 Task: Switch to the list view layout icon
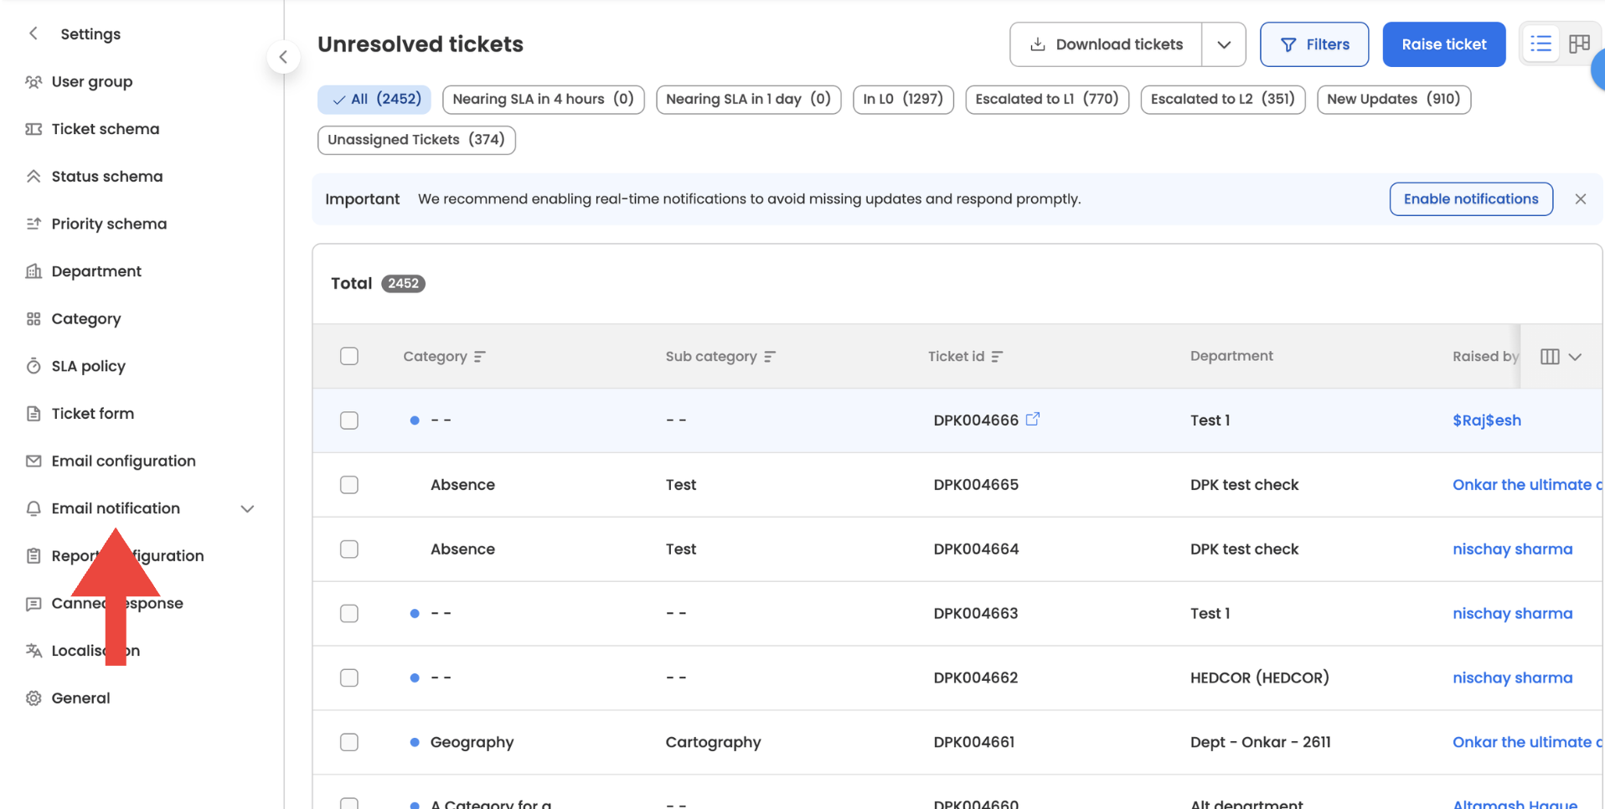click(x=1540, y=44)
